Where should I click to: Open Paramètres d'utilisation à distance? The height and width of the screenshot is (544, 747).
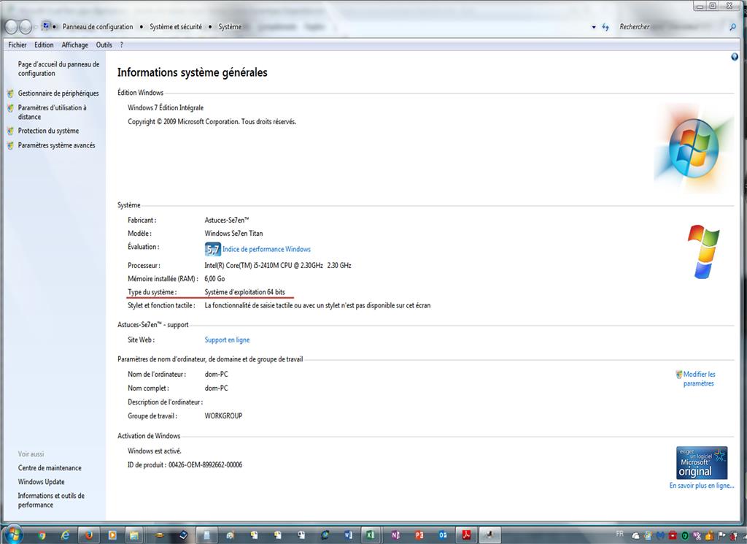(x=52, y=112)
